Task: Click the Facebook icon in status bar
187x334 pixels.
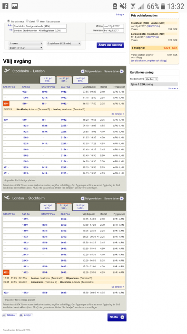Action: tap(5, 6)
